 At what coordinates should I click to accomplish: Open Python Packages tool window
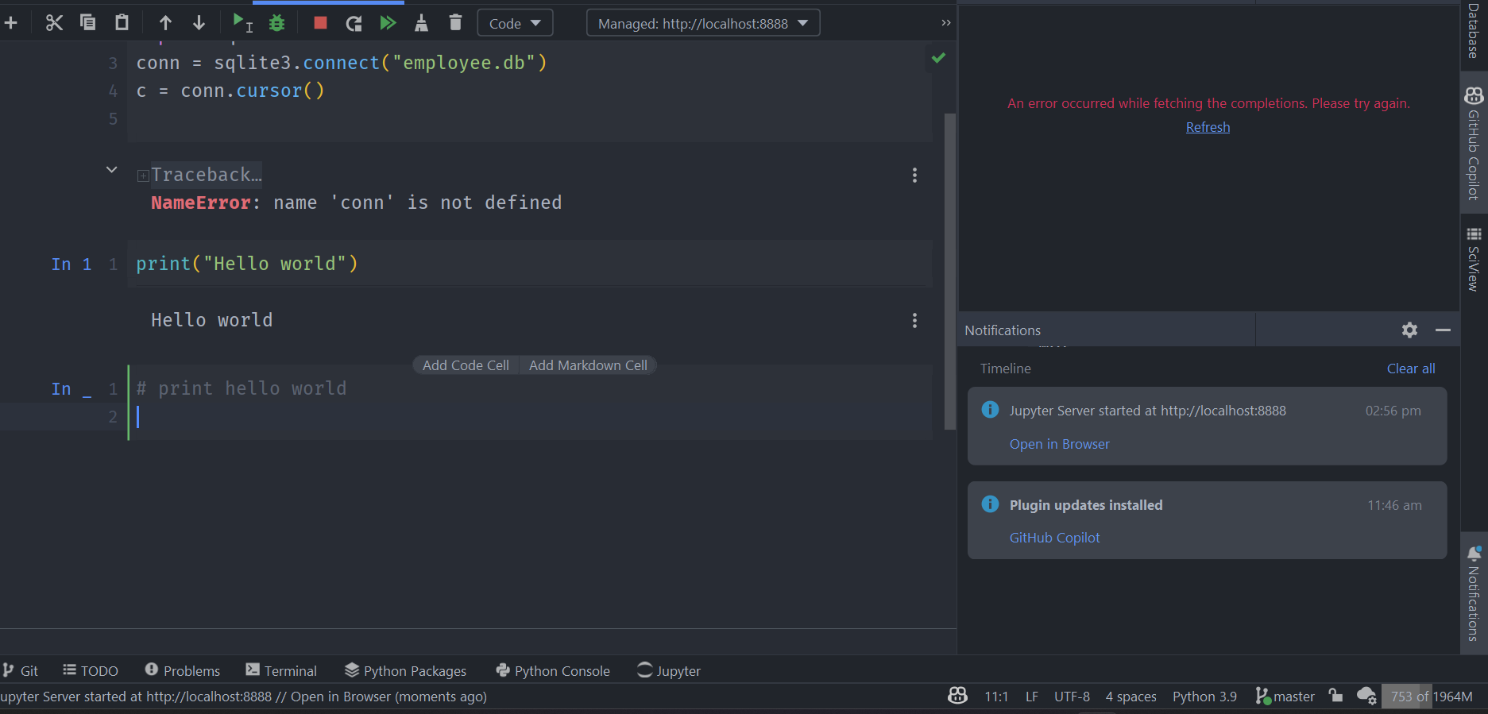click(x=405, y=671)
